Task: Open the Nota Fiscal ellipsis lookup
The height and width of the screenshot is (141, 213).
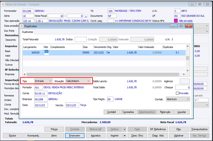Action: (x=86, y=16)
